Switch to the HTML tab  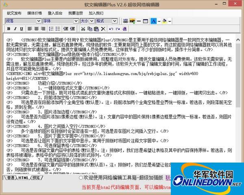(x=24, y=178)
